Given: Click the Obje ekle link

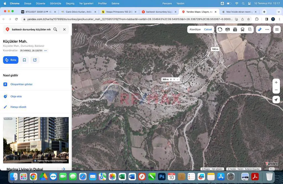Looking at the screenshot, I should [16, 96].
